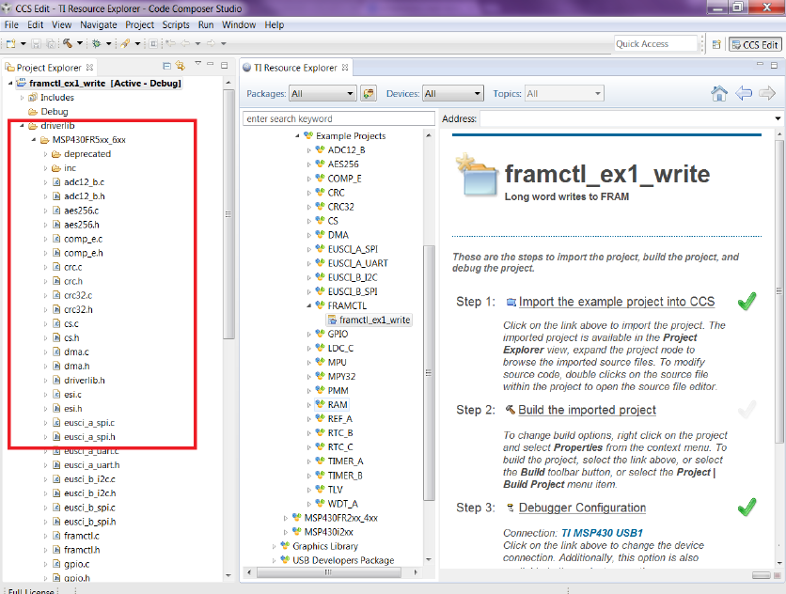Click the New project toolbar icon
Screen dimensions: 786x594
(x=11, y=43)
